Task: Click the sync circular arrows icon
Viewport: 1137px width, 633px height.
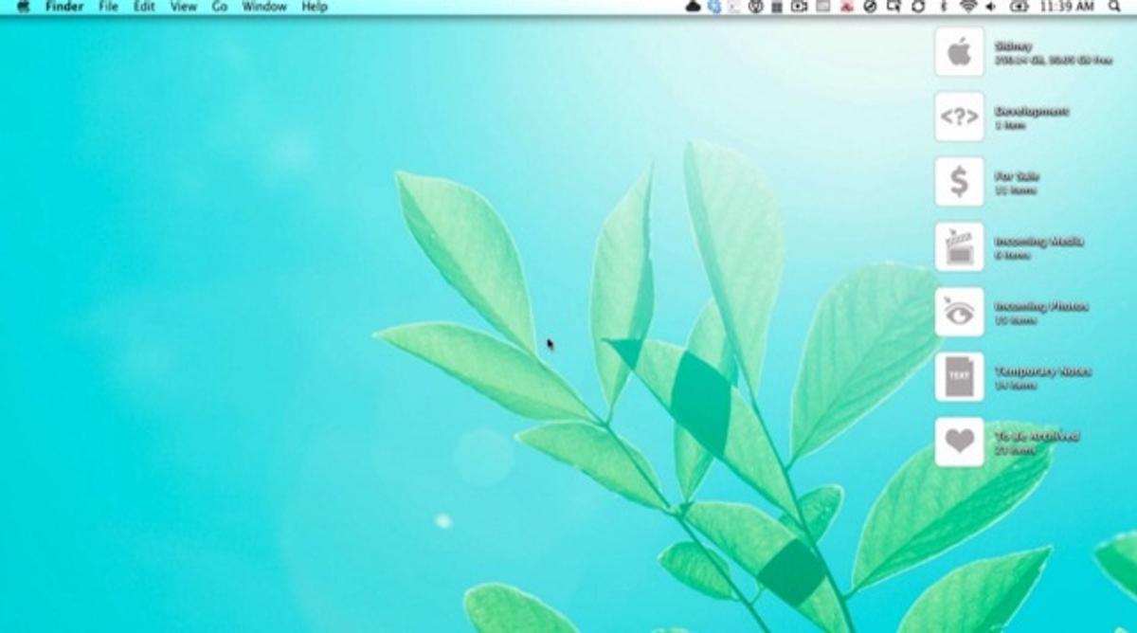Action: pyautogui.click(x=918, y=7)
